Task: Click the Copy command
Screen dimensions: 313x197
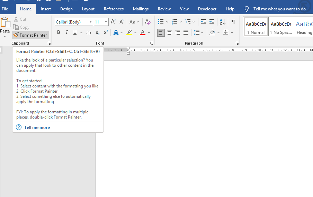Action: click(21, 27)
